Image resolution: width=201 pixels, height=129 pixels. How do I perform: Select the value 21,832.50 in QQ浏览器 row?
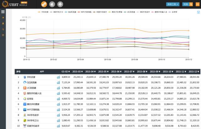point(194,83)
